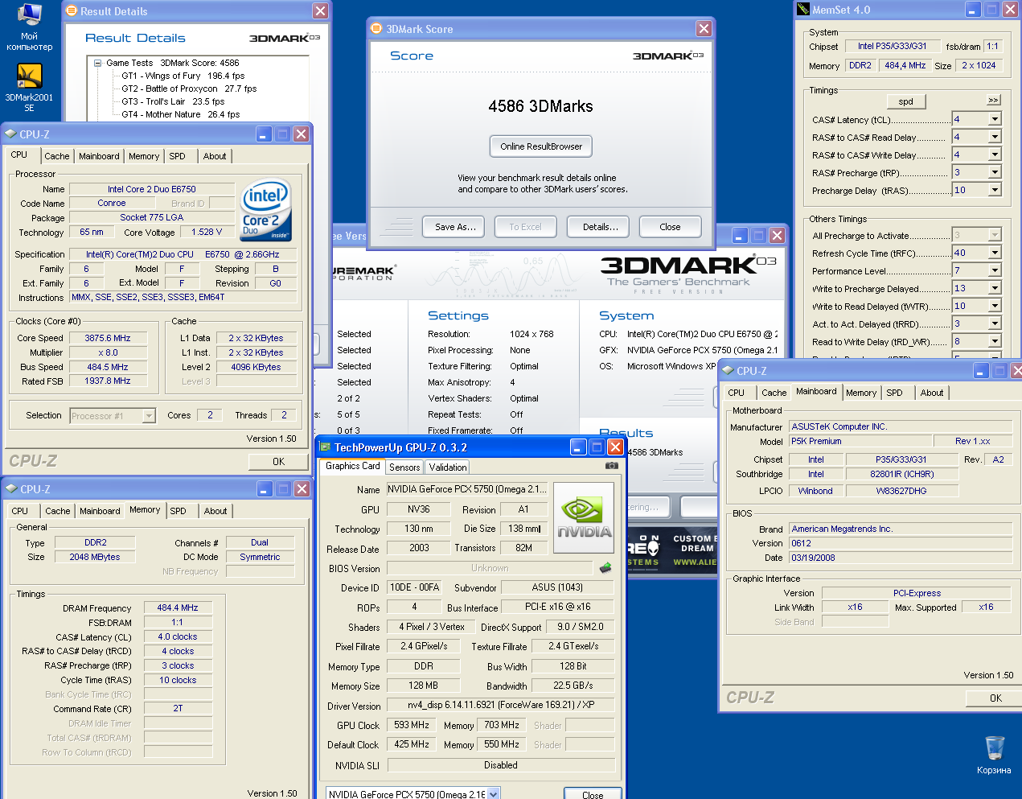Open the CAS# Latency (tCL) dropdown

(995, 119)
